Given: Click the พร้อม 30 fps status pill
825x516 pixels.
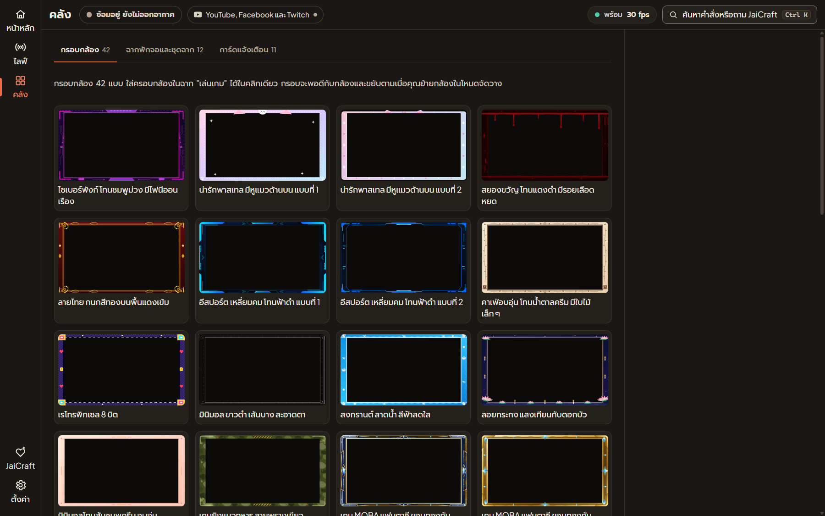Looking at the screenshot, I should 622,15.
